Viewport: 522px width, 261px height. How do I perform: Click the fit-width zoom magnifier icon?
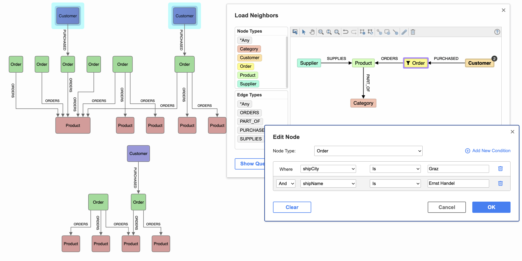click(x=321, y=32)
